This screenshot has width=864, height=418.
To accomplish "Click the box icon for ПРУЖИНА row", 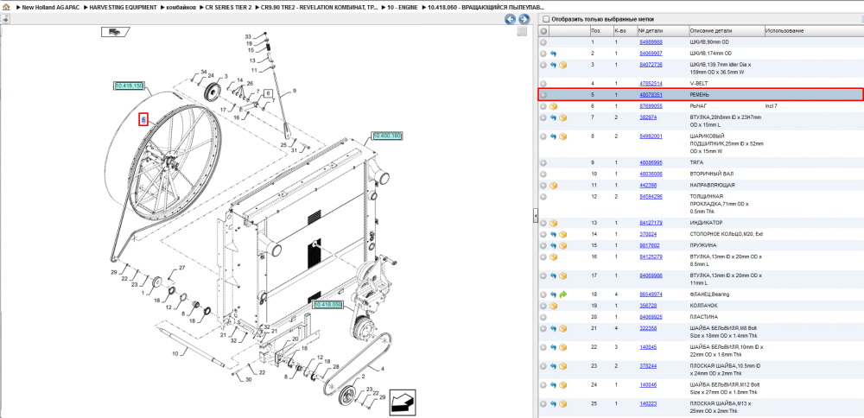I will (x=563, y=245).
